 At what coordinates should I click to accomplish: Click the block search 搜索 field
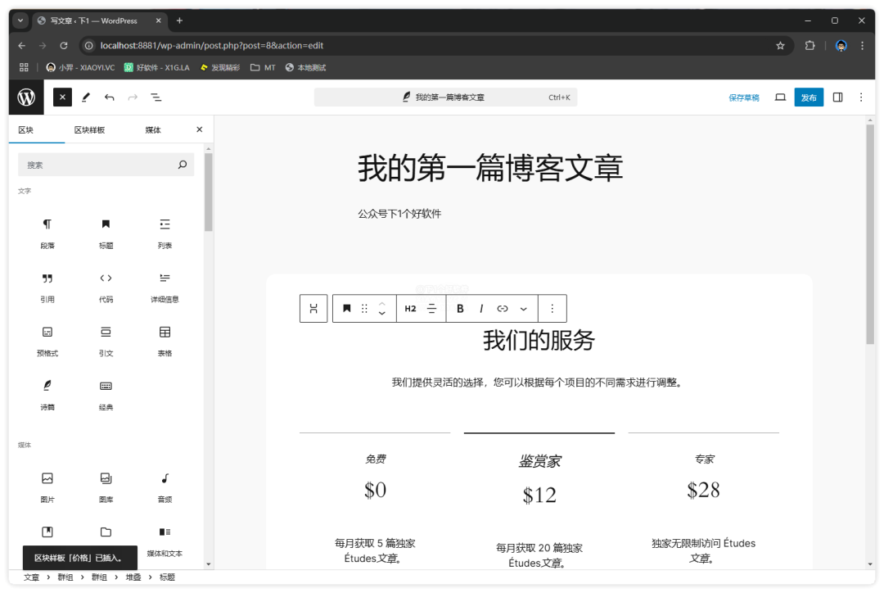pos(98,165)
